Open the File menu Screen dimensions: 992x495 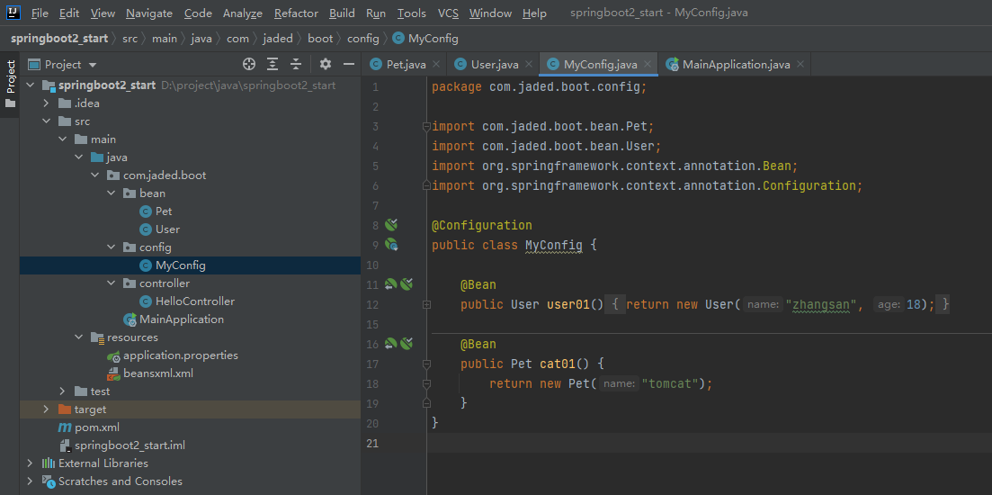[x=40, y=13]
